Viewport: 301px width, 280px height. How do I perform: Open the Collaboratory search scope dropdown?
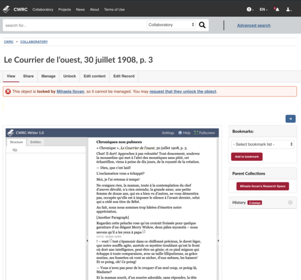171,25
